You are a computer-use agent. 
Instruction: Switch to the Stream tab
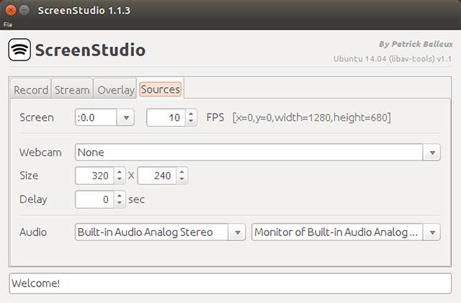tap(72, 90)
